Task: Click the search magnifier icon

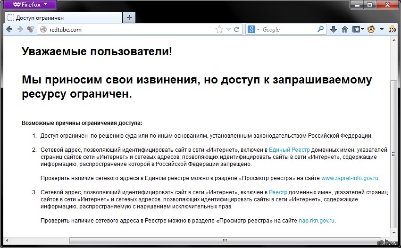Action: [321, 29]
